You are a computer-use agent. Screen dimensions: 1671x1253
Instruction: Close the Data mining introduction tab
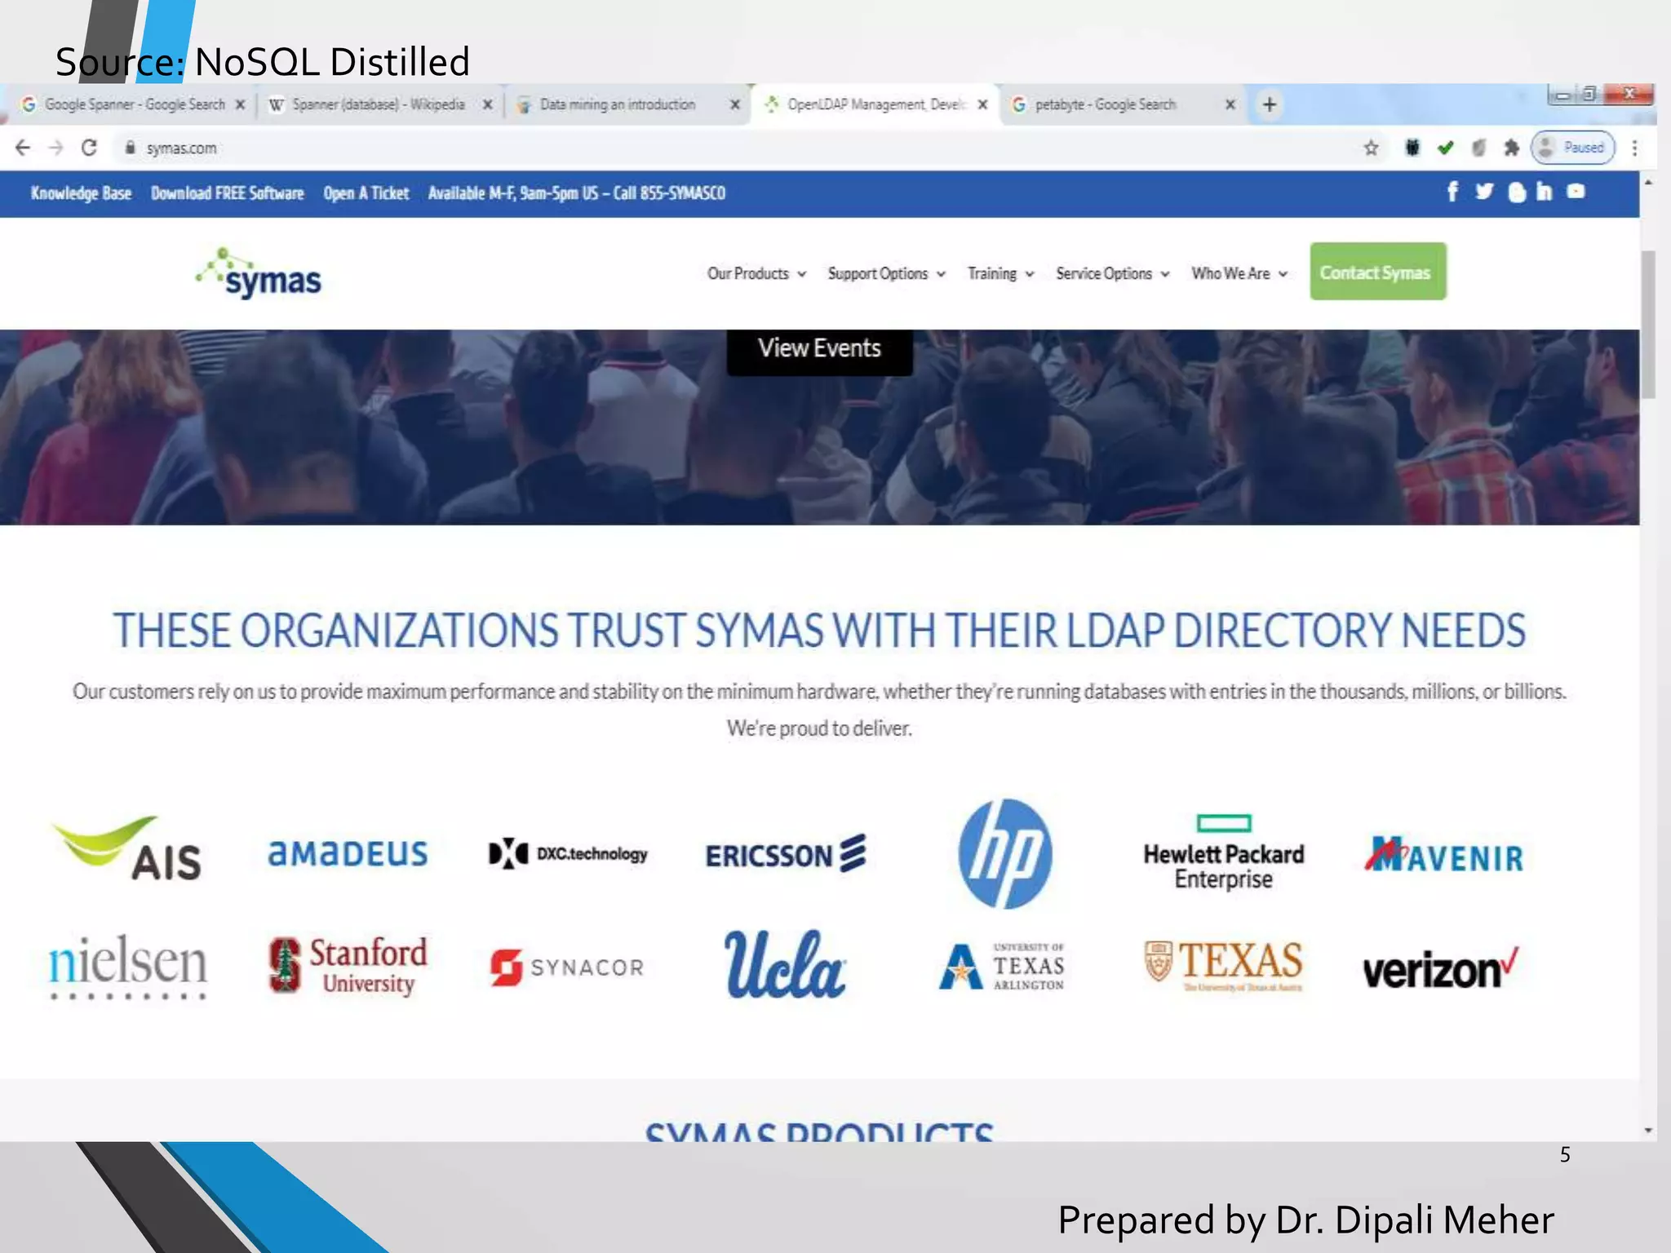click(734, 104)
